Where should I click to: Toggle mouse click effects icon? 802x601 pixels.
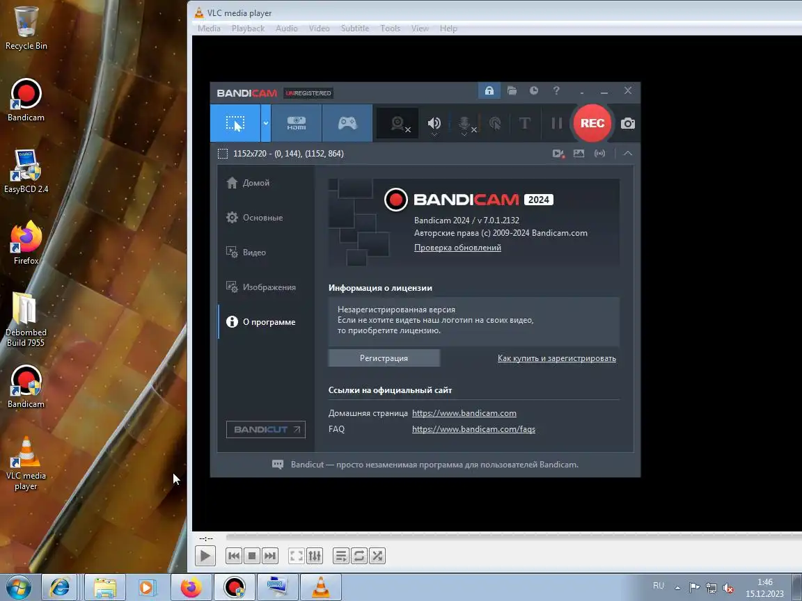click(x=495, y=123)
